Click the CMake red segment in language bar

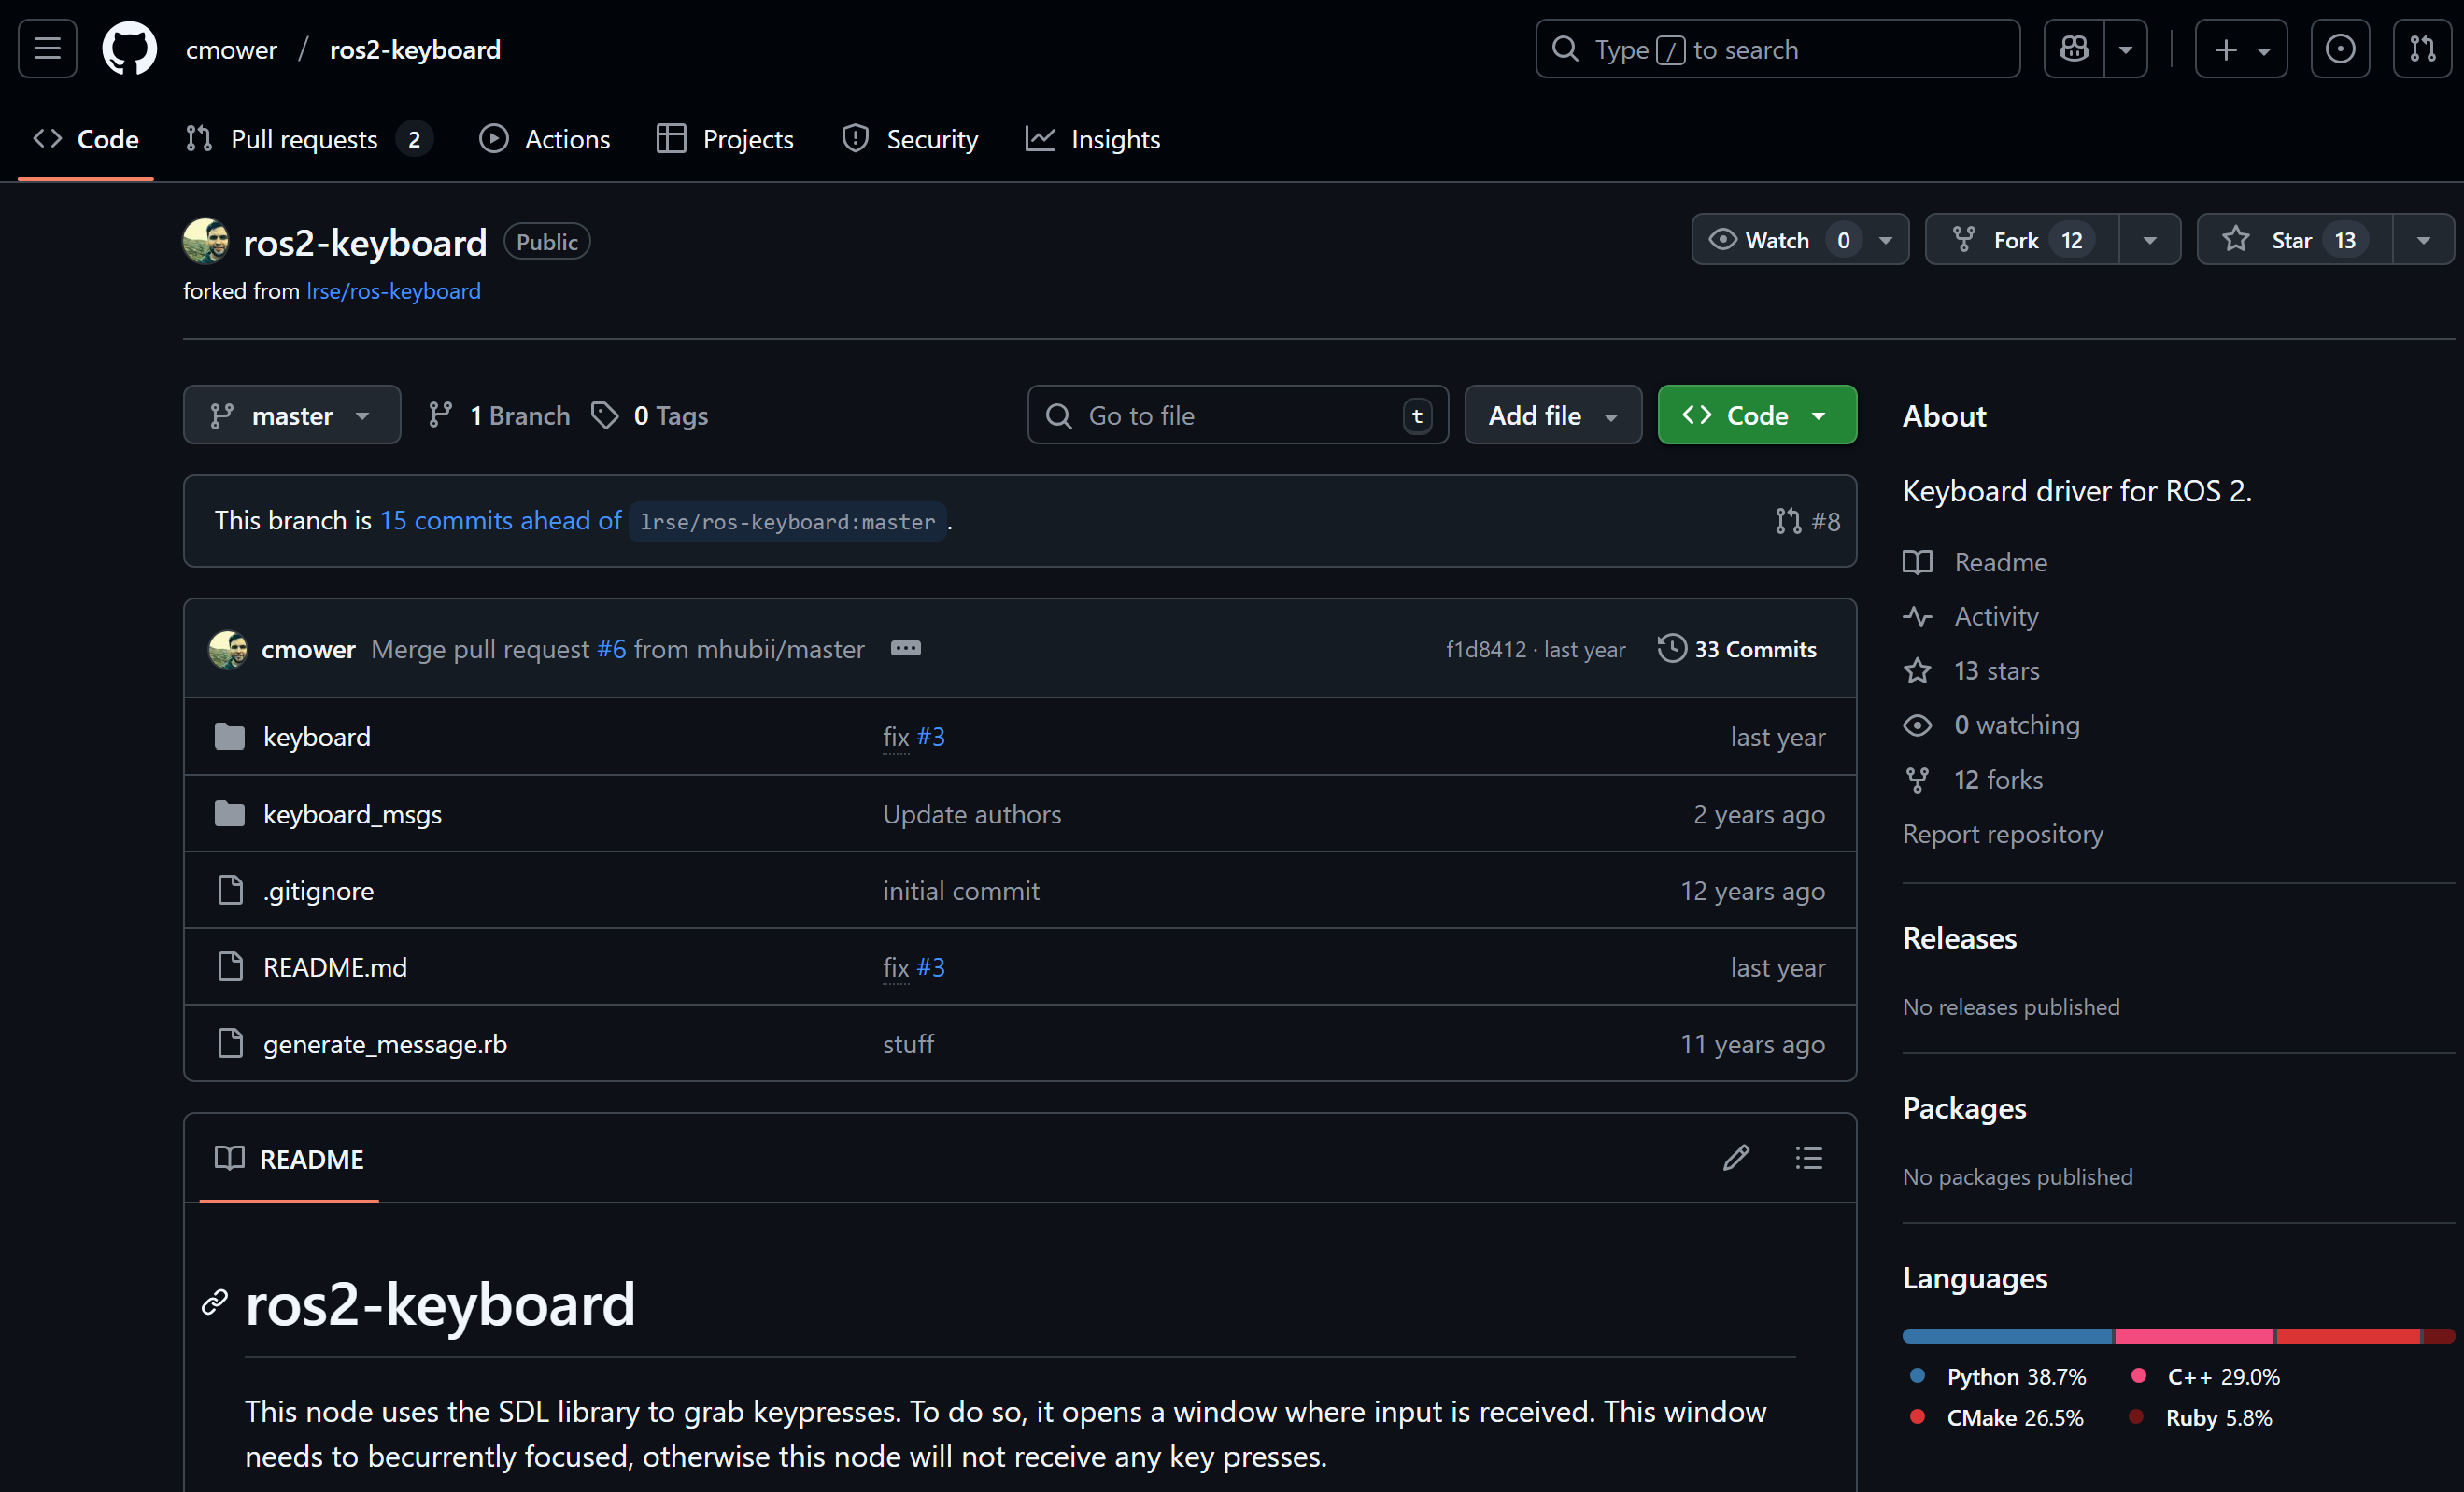2347,1336
